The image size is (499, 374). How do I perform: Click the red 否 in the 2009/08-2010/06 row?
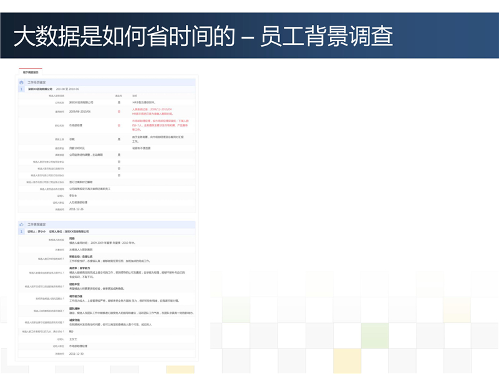point(119,112)
